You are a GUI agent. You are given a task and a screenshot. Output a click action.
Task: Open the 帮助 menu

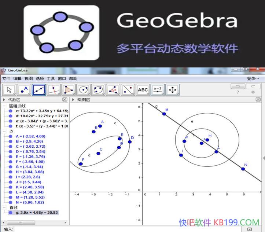point(73,78)
